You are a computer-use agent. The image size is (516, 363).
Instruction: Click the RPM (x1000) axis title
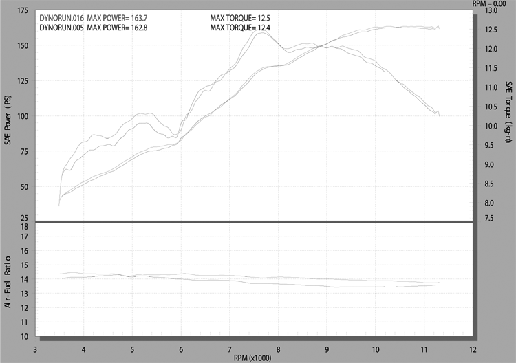(x=252, y=357)
